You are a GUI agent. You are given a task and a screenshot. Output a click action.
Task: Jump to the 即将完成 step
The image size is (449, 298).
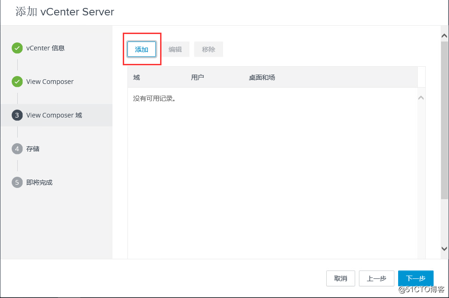(39, 182)
